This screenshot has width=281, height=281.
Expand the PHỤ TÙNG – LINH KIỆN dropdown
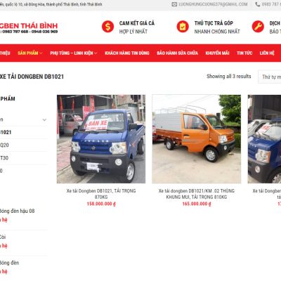coord(74,53)
